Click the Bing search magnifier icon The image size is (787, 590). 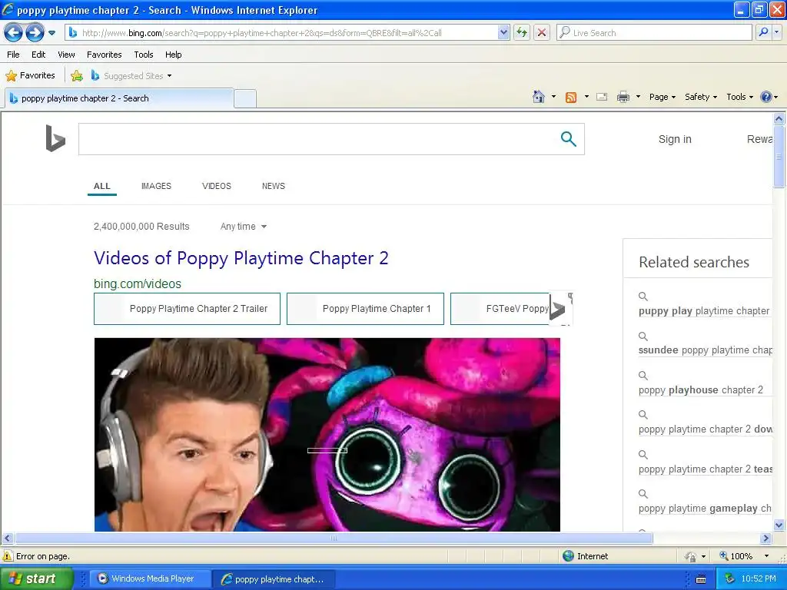pos(568,139)
